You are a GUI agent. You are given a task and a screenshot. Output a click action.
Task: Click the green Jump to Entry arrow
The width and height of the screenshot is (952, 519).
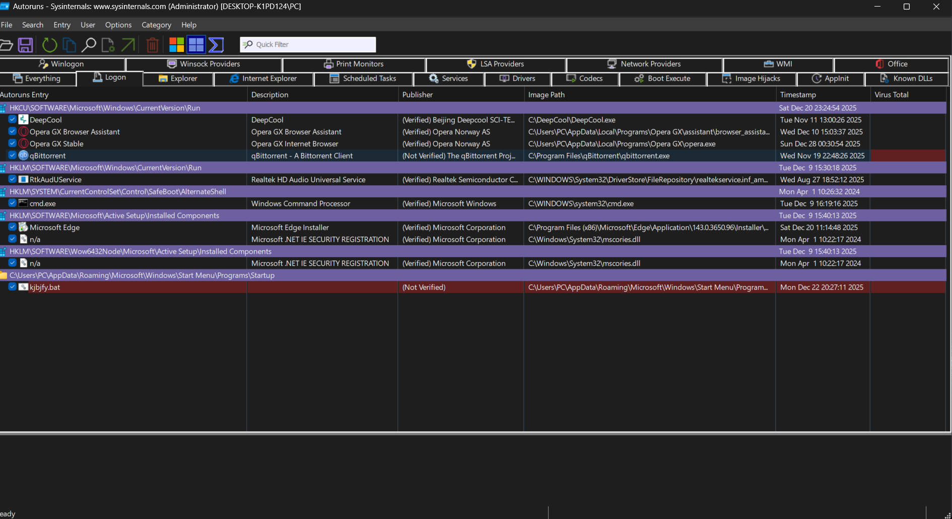128,45
